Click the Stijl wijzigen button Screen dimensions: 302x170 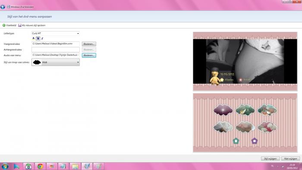271,159
